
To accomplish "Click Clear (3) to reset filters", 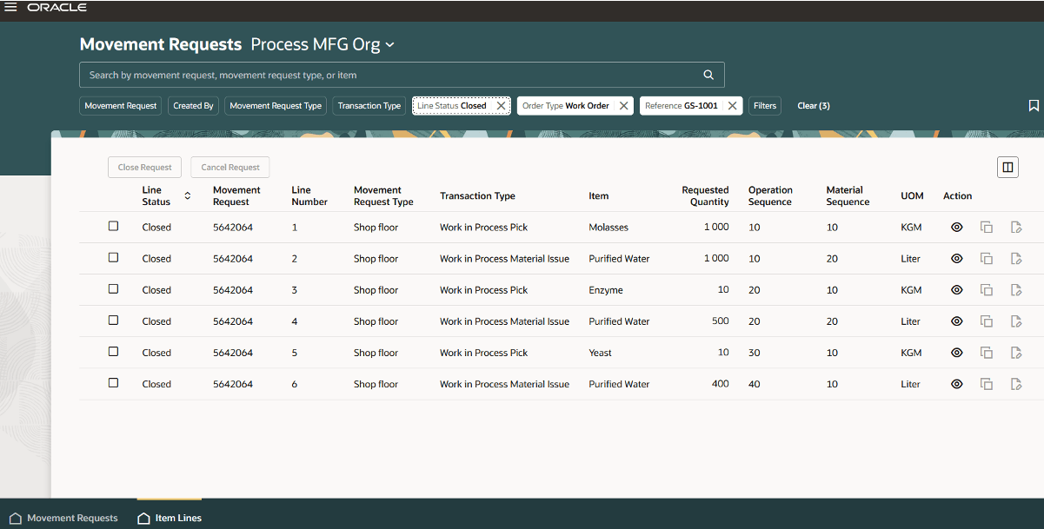I will tap(814, 106).
